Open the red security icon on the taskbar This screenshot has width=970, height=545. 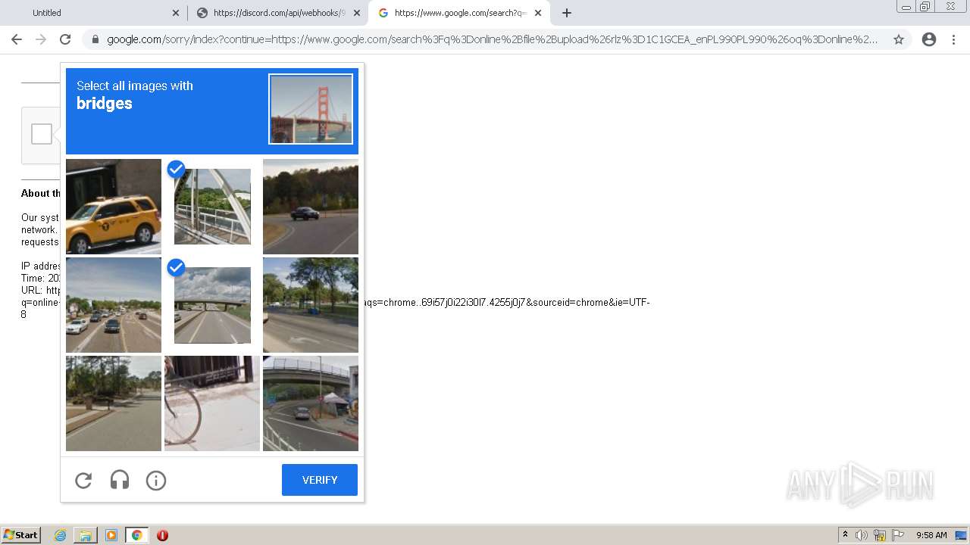click(x=162, y=535)
